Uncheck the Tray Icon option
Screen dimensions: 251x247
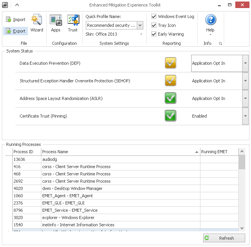point(154,25)
